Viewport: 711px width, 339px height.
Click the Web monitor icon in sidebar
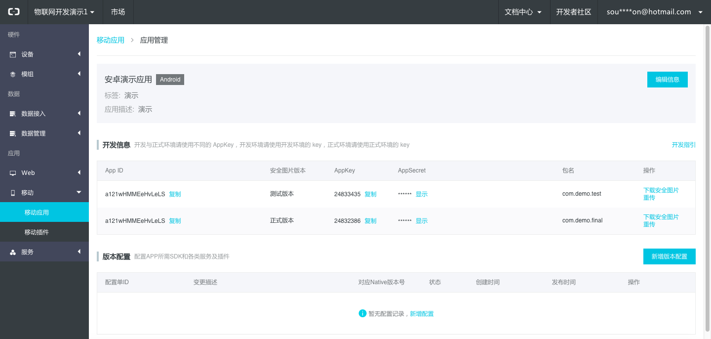tap(13, 173)
